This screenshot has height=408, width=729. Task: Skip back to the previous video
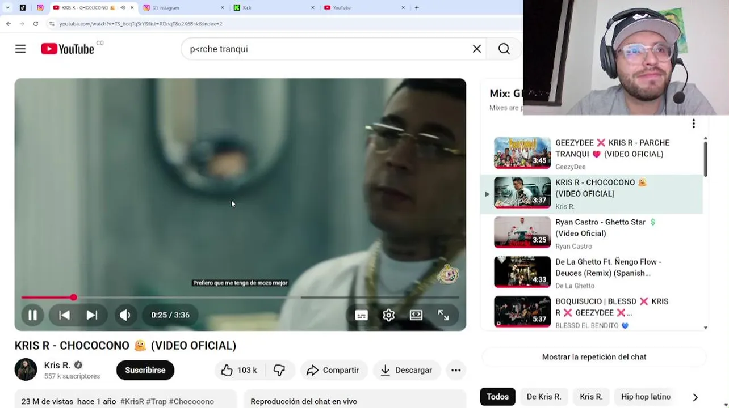[64, 315]
